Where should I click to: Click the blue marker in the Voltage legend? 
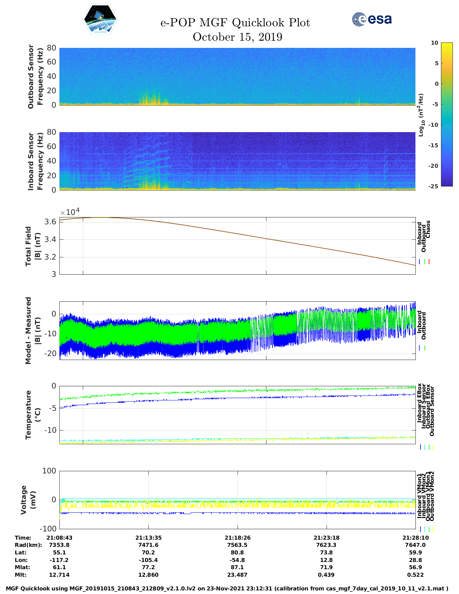420,529
